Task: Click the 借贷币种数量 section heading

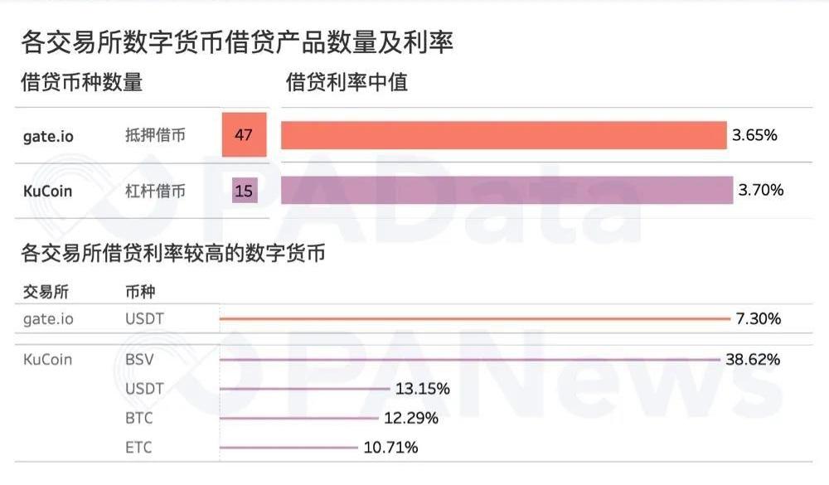Action: pos(82,82)
